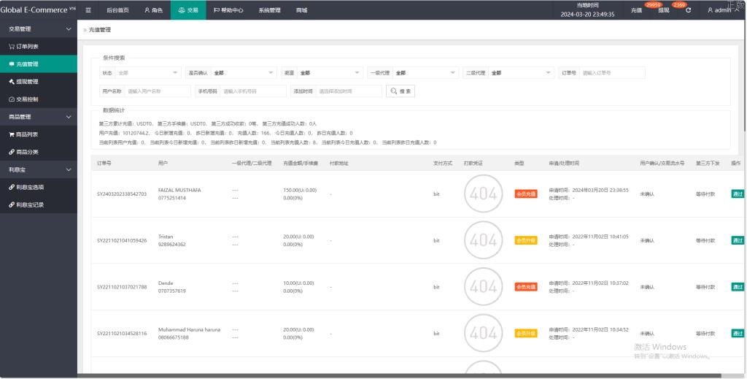
Task: Open the 是否确认 dropdown
Action: coord(244,73)
